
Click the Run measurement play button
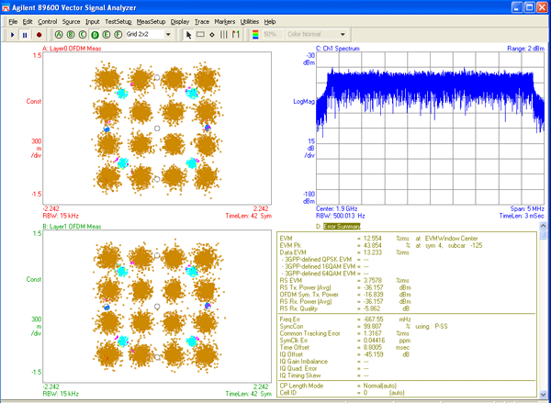pos(12,34)
